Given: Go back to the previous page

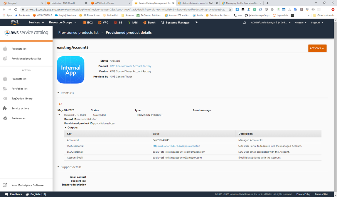Looking at the screenshot, I should (x=4, y=9).
